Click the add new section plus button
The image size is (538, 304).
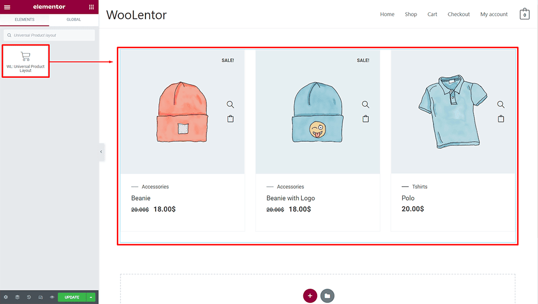(310, 296)
